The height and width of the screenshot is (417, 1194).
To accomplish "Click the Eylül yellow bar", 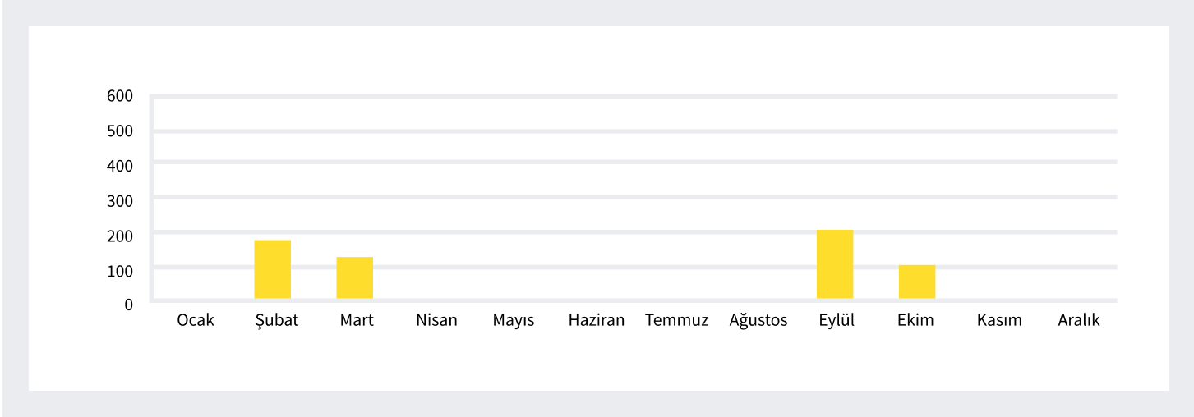I will [835, 264].
